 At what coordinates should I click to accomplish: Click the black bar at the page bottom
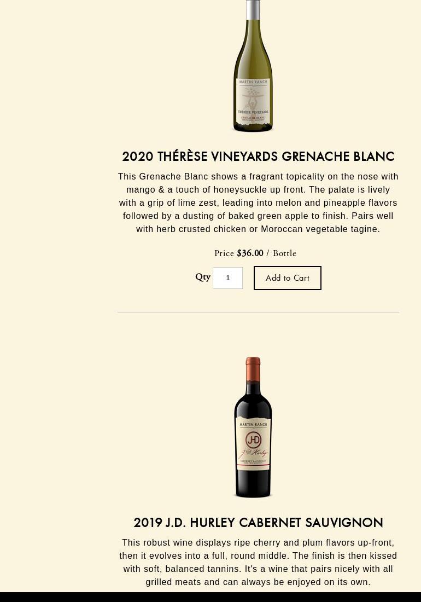coord(210,597)
